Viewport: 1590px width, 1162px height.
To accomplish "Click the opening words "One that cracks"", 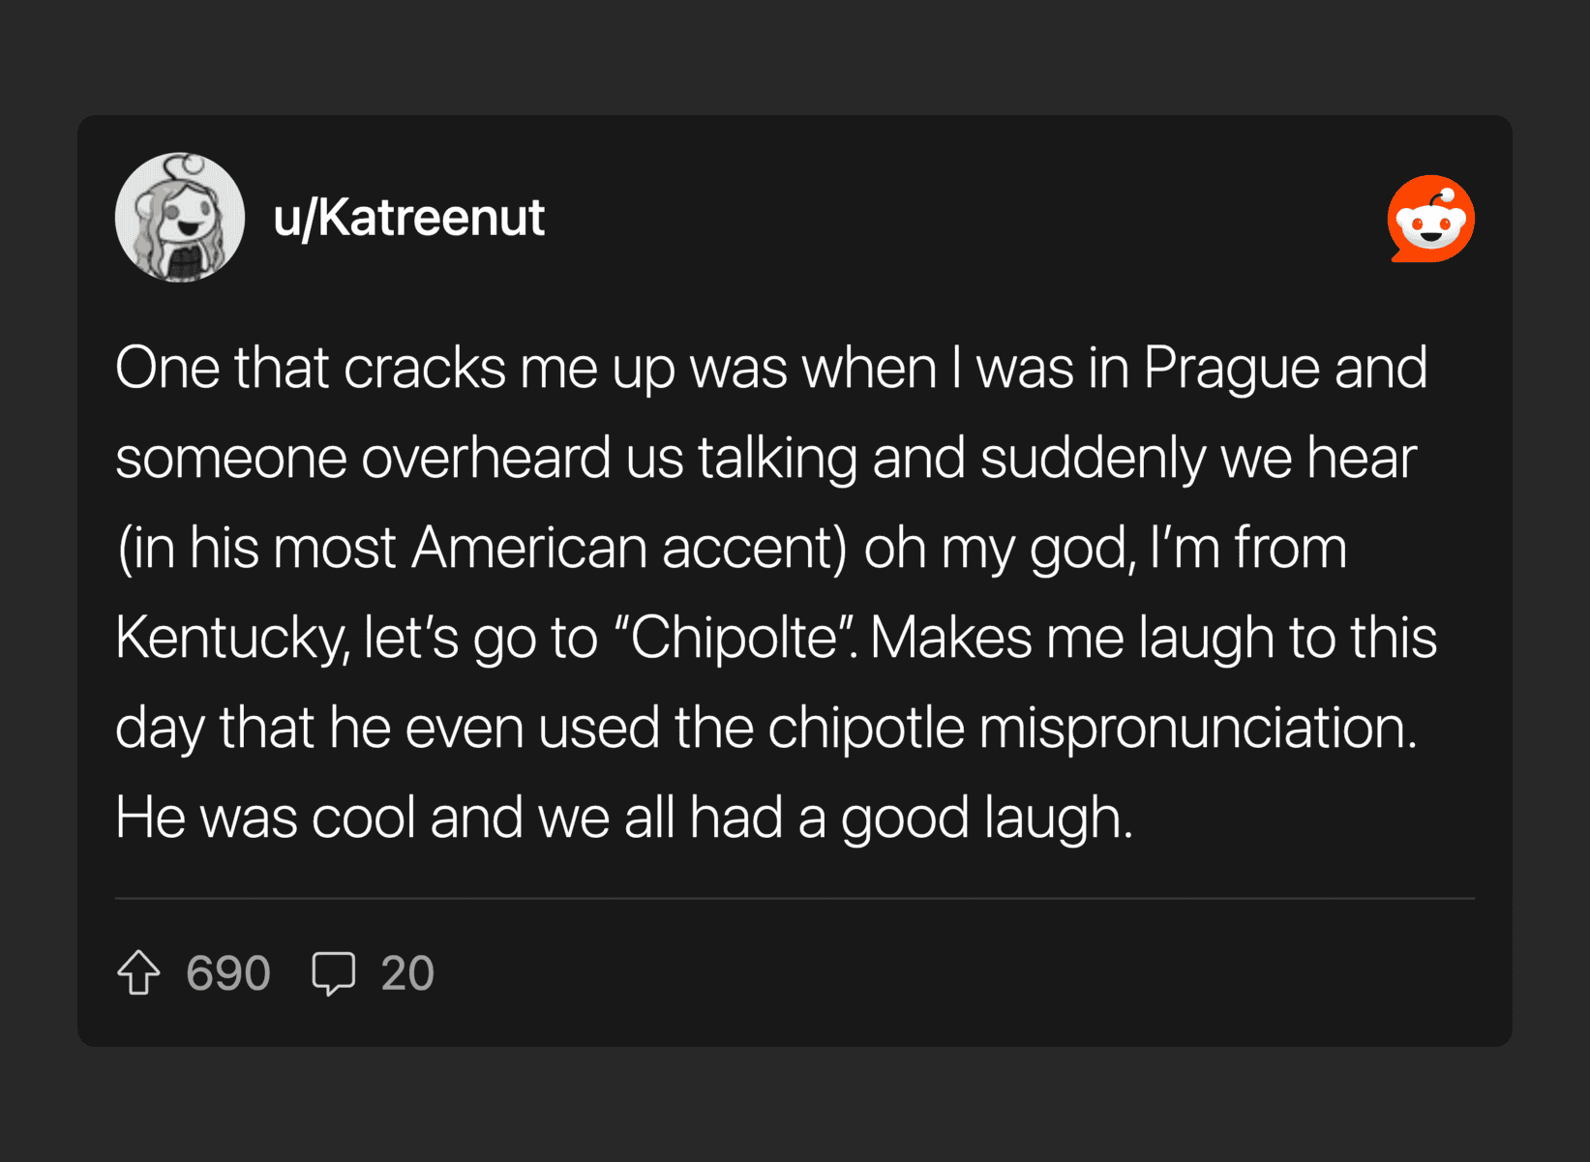I will point(310,369).
